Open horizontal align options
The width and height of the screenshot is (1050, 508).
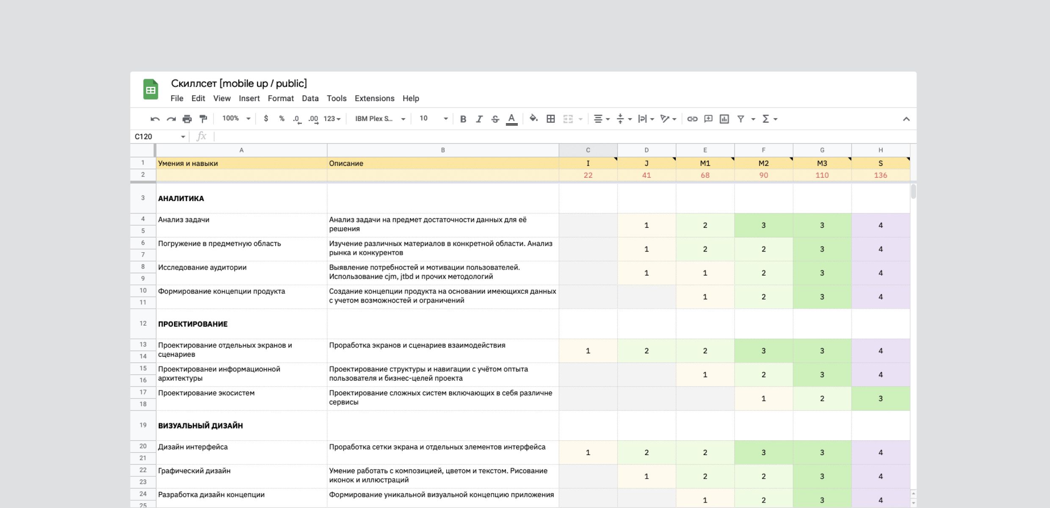(601, 119)
